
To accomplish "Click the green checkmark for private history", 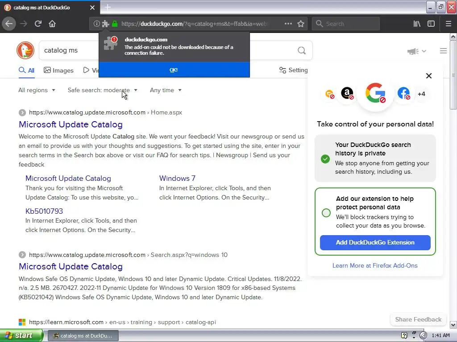I will click(325, 159).
